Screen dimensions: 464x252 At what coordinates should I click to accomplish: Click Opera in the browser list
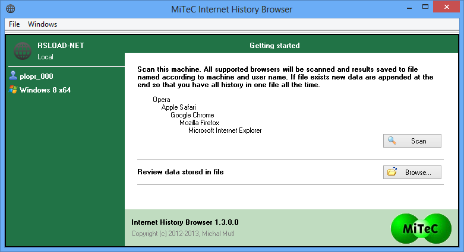161,100
